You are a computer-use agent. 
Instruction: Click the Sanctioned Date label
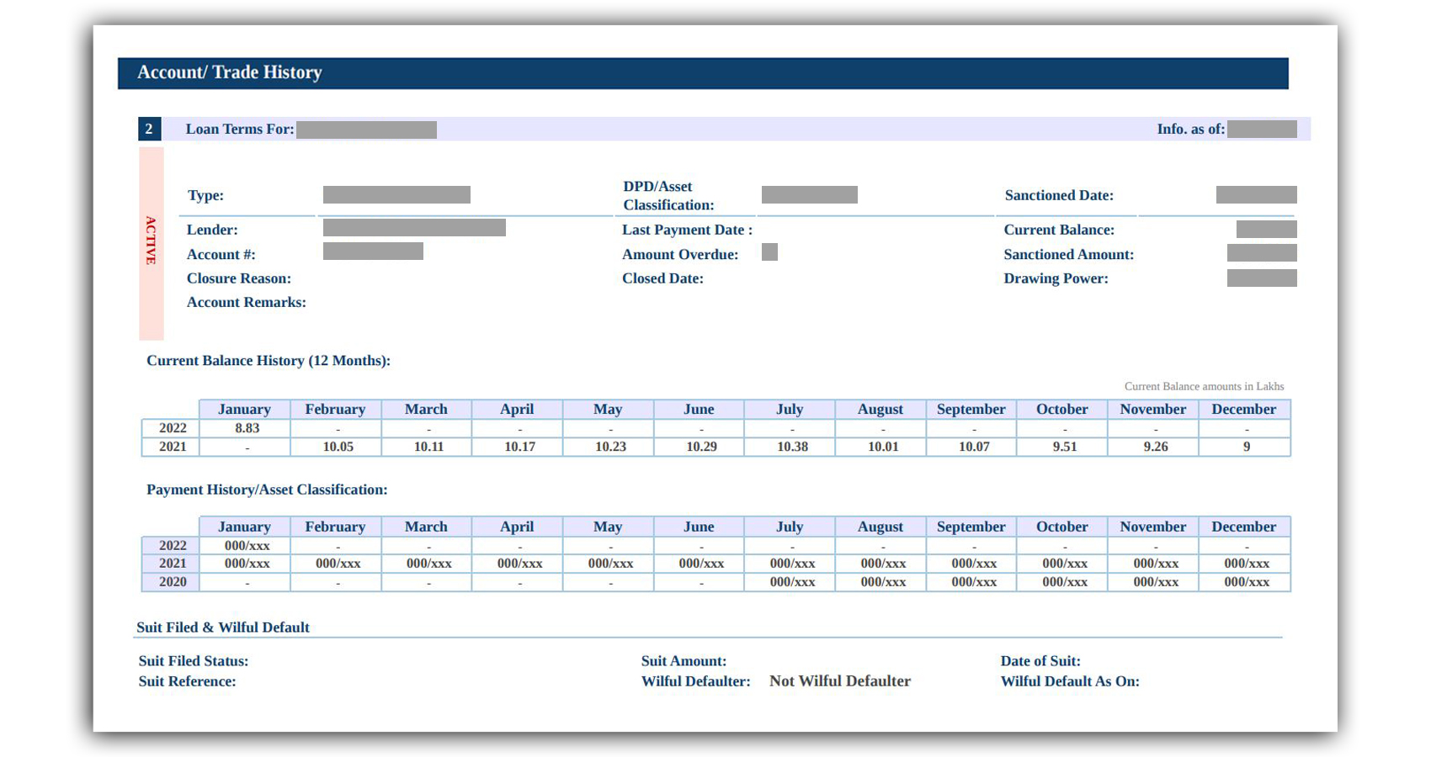point(1058,195)
